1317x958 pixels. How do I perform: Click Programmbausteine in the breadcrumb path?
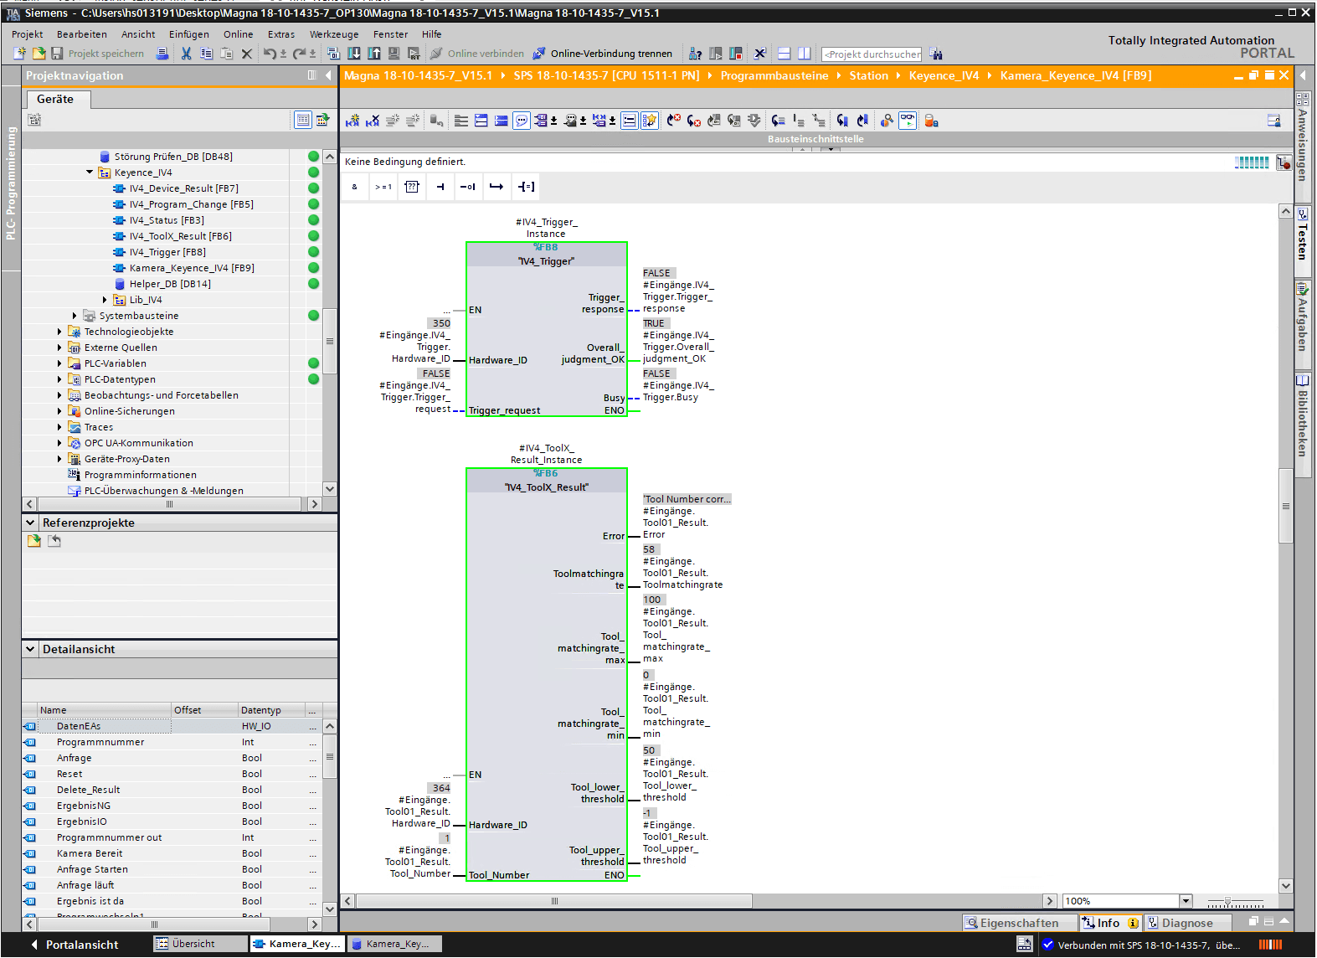[774, 75]
